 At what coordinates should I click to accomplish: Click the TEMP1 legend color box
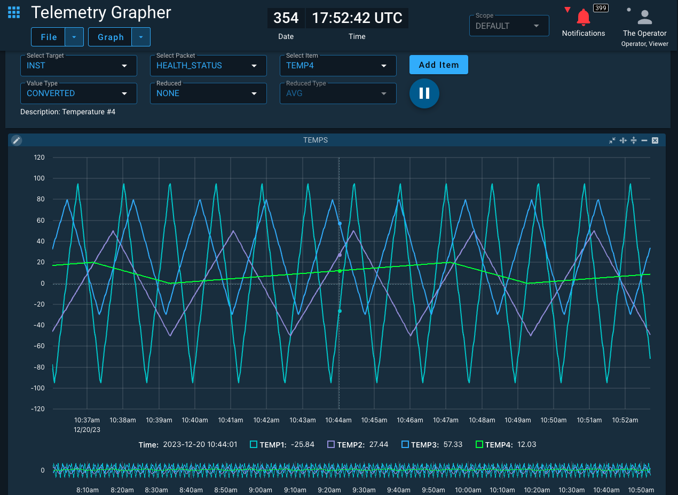[x=254, y=444]
